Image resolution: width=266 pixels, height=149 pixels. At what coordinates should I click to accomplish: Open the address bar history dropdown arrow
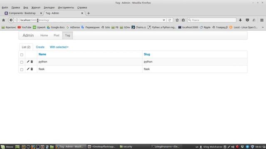164,20
